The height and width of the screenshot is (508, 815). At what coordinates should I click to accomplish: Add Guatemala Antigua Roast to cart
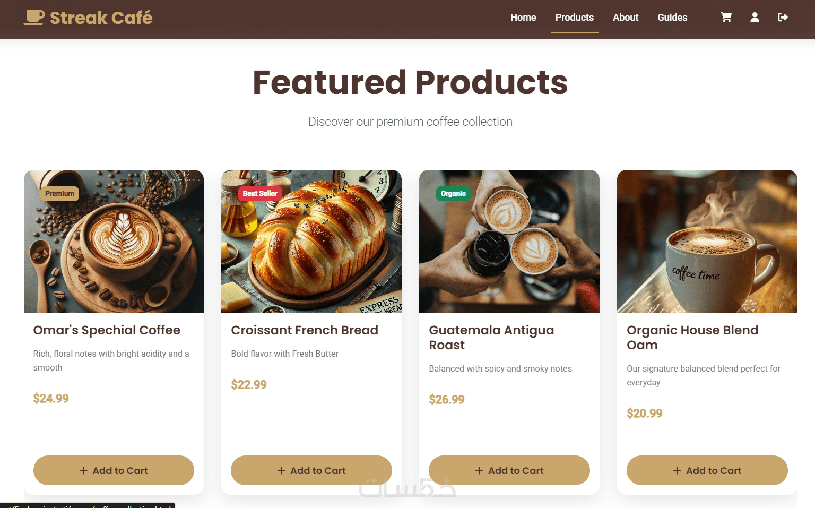click(509, 470)
